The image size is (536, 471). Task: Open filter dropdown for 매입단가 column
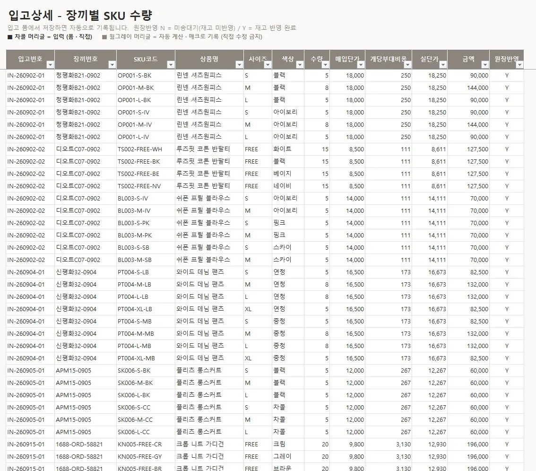361,65
